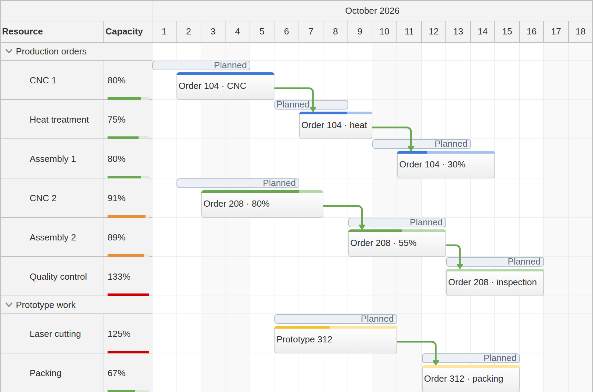The image size is (593, 392).
Task: Click the Planned baseline above Order 104 · heat
Action: coord(311,105)
